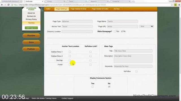This screenshot has height=101, width=181.
Task: Check Sidebar Menu 2 anchor text location
Action: (x=70, y=56)
